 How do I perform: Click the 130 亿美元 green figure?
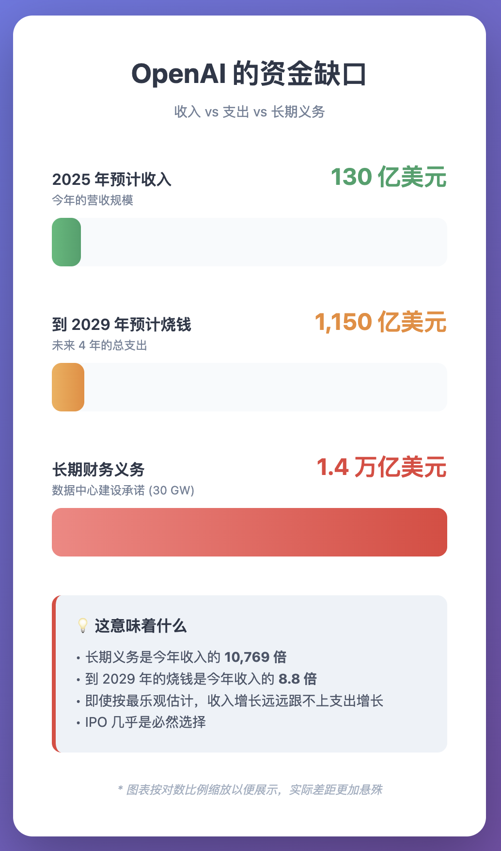click(389, 177)
